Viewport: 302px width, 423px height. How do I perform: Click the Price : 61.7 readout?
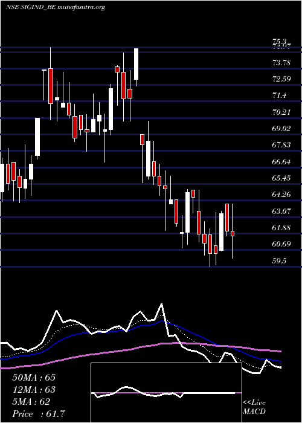pyautogui.click(x=38, y=414)
